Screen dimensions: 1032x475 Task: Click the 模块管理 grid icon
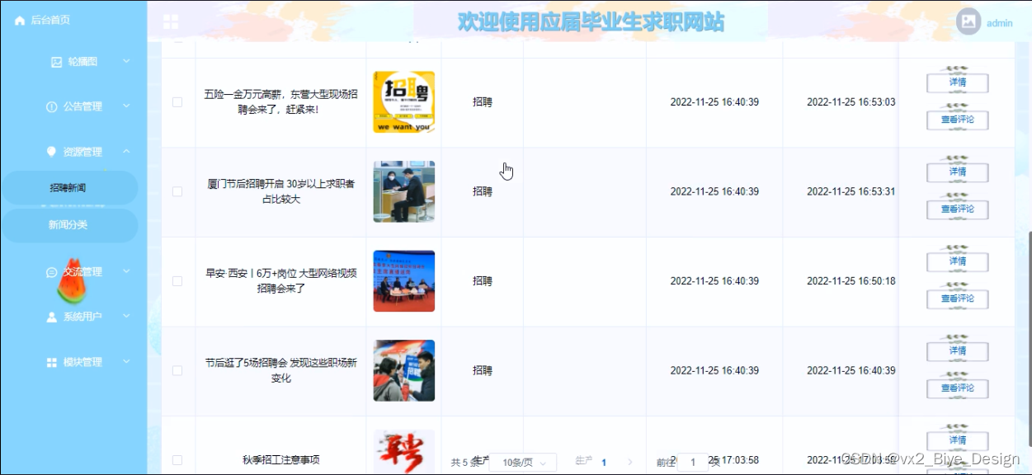(51, 362)
